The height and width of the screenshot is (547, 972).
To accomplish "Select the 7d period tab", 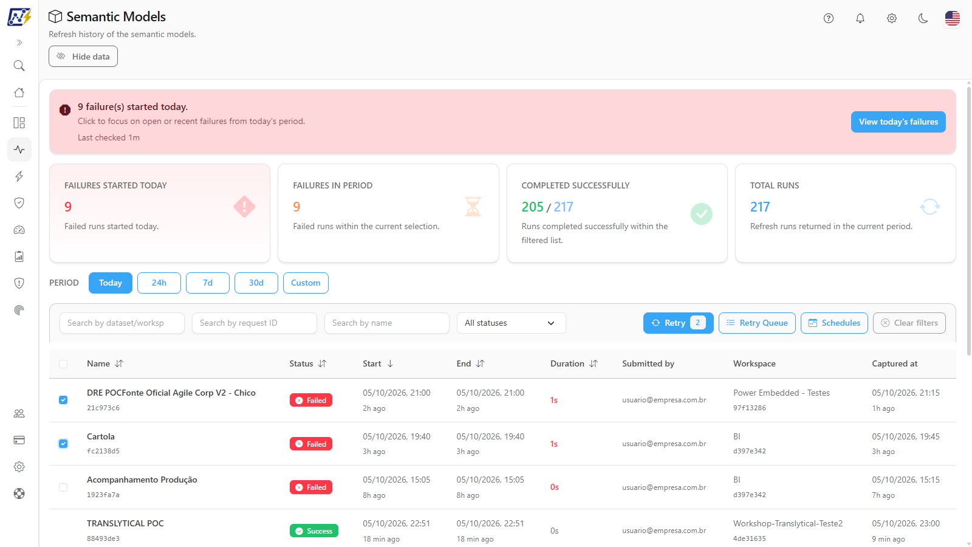I will (208, 283).
